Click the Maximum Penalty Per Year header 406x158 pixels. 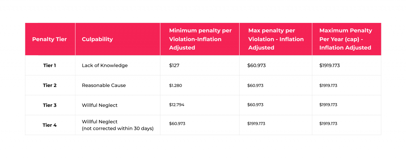click(345, 39)
